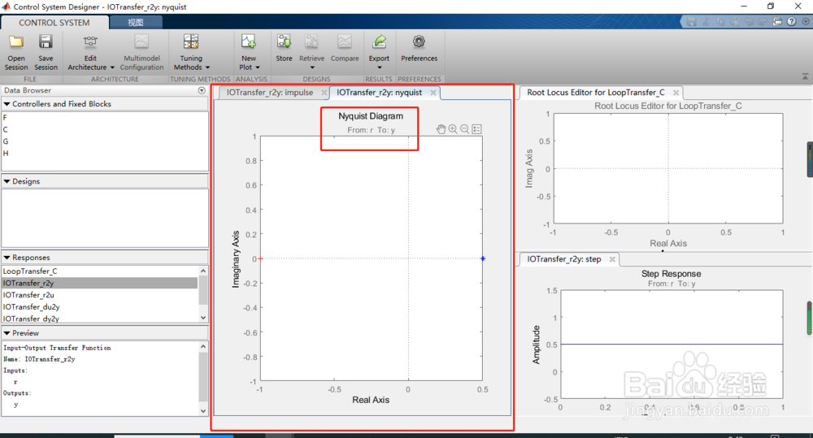This screenshot has height=438, width=813.
Task: Click the undo arrow icon
Action: tap(749, 22)
